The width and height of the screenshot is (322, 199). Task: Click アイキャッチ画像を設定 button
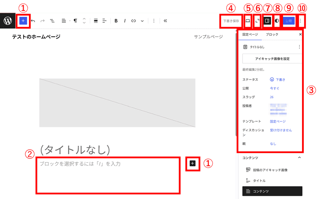point(272,59)
